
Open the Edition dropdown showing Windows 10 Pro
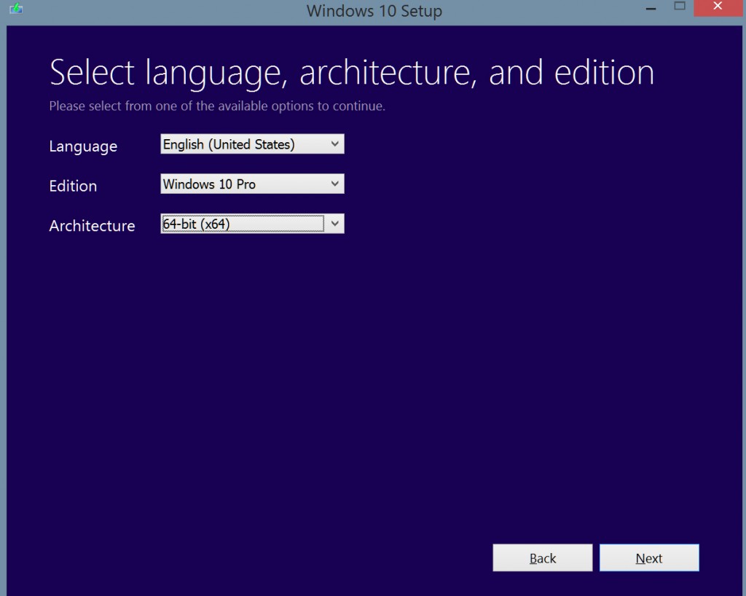pyautogui.click(x=252, y=184)
